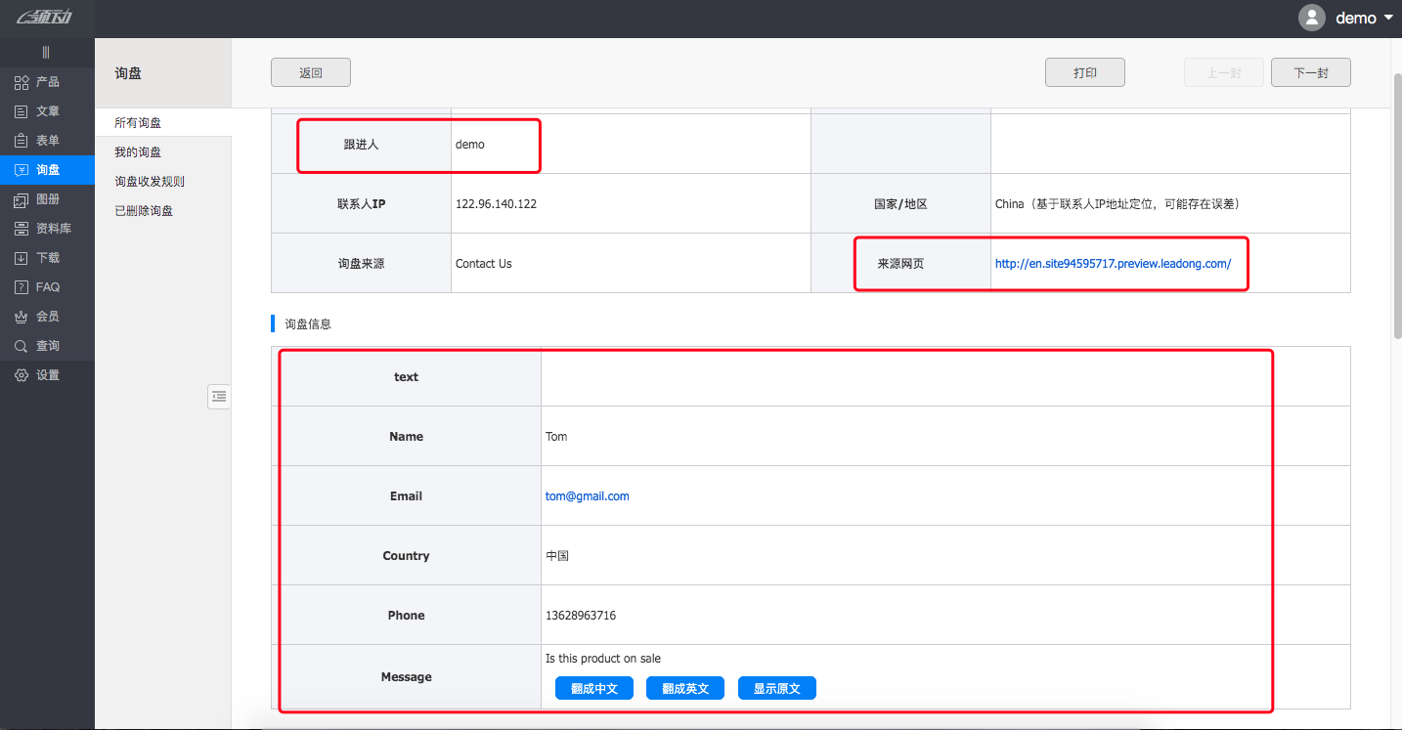Screen dimensions: 1402x730
Task: Select the Forms (表单) sidebar icon
Action: (22, 141)
